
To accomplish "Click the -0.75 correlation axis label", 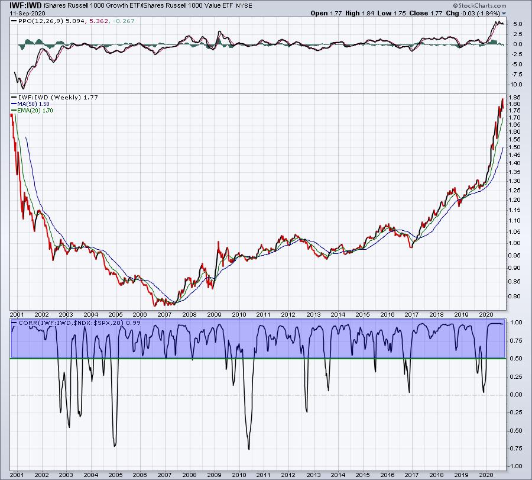I will pyautogui.click(x=515, y=449).
